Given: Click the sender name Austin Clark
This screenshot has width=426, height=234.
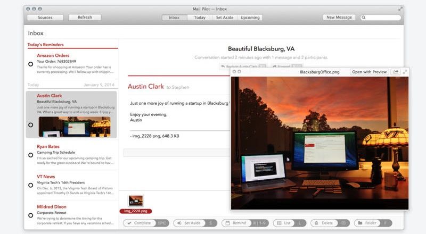Looking at the screenshot, I should pyautogui.click(x=146, y=86).
